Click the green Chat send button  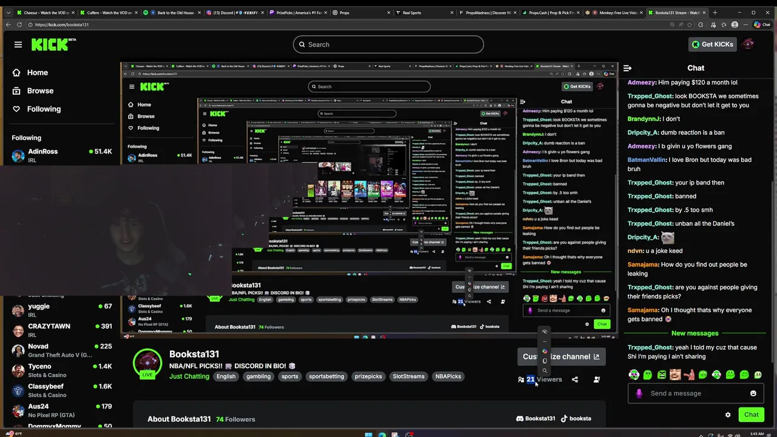(x=752, y=415)
